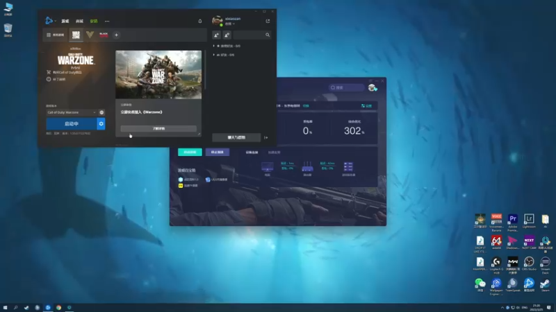The width and height of the screenshot is (556, 312).
Task: Select the Vanguard game tab icon
Action: [90, 35]
